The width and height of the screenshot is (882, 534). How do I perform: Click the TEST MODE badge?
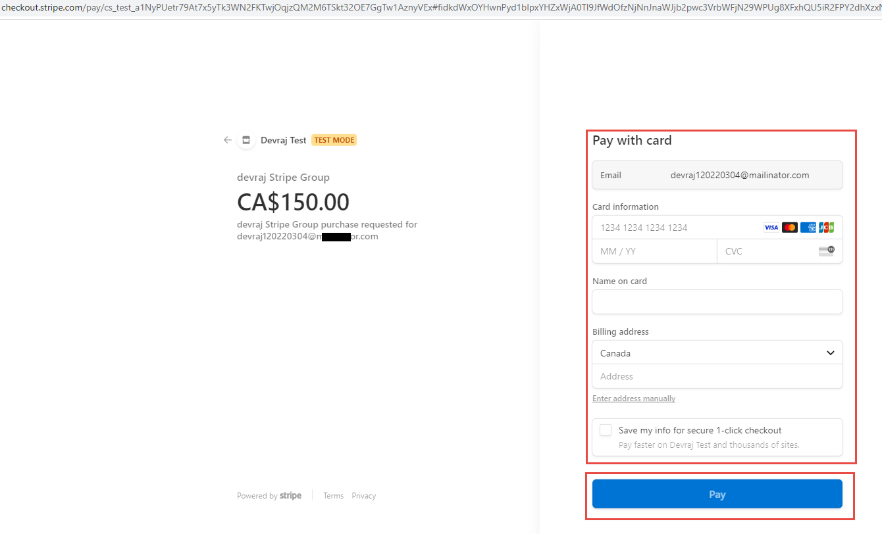(x=334, y=140)
